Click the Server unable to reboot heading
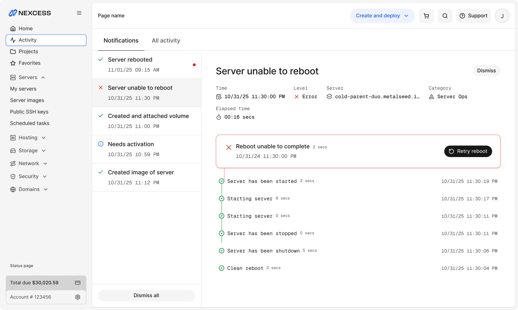This screenshot has width=518, height=310. [267, 71]
